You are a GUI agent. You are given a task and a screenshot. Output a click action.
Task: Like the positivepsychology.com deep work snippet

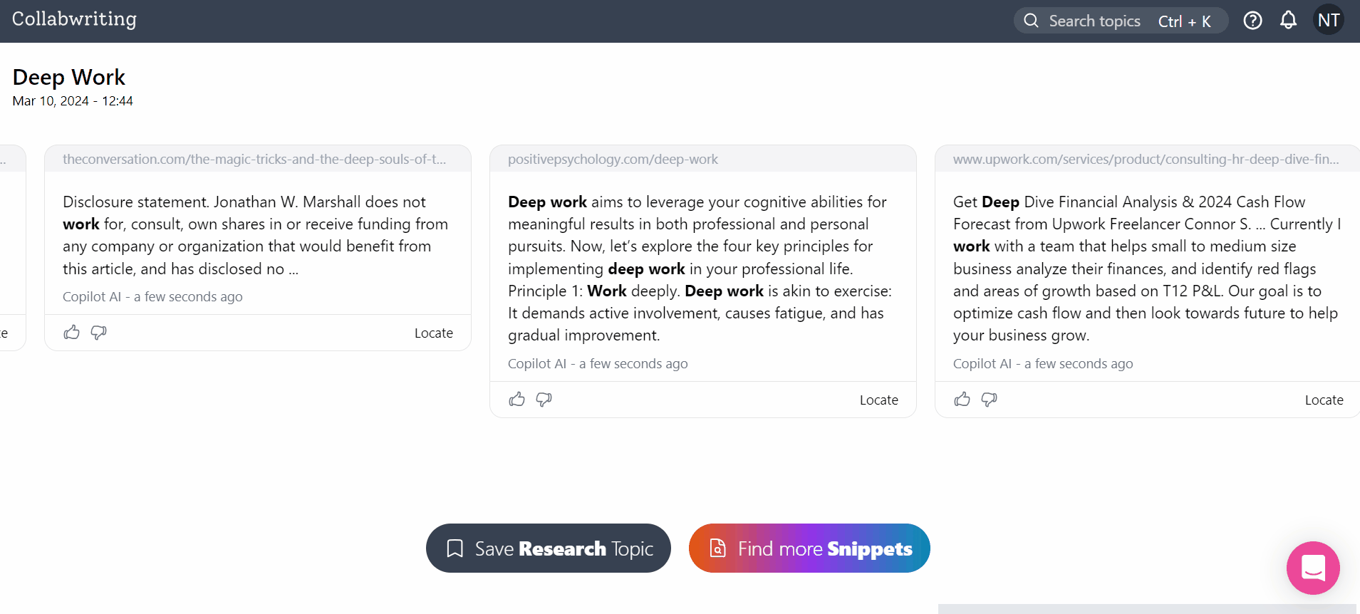(x=517, y=400)
